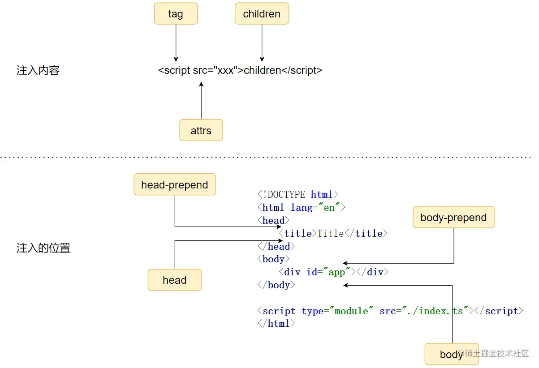
Task: Click the 注入内容 heading text
Action: 38,70
